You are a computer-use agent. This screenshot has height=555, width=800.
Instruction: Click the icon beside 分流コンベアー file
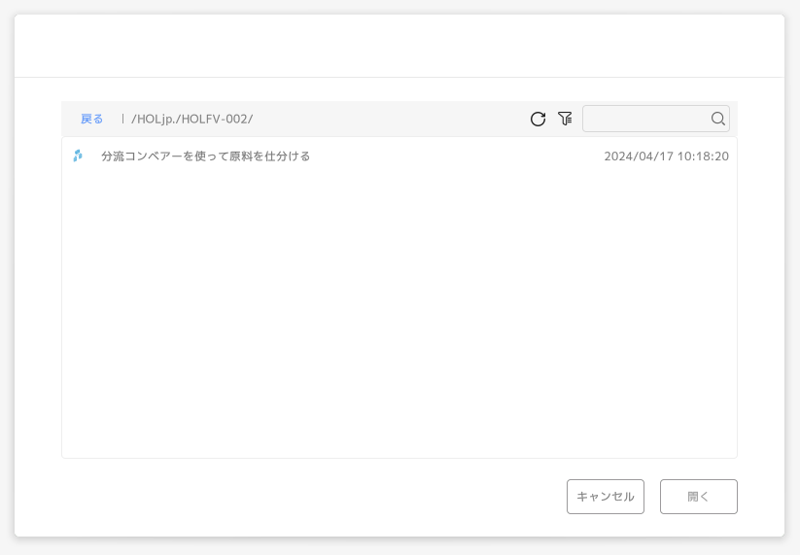[78, 156]
